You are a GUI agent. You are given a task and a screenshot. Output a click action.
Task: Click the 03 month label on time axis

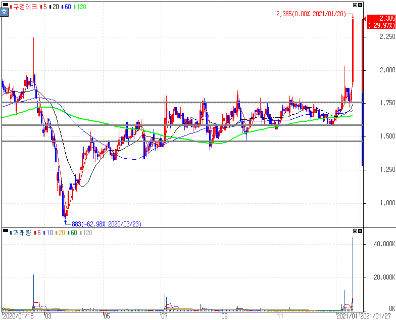tap(48, 316)
